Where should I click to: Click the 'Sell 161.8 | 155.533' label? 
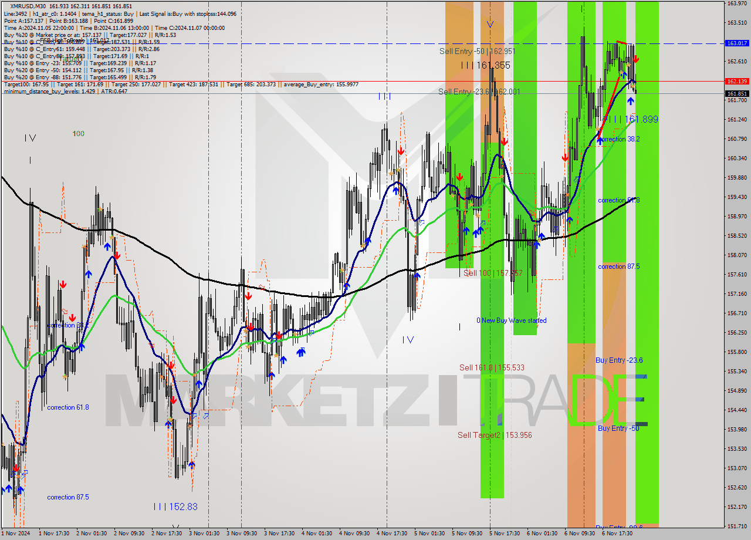492,367
